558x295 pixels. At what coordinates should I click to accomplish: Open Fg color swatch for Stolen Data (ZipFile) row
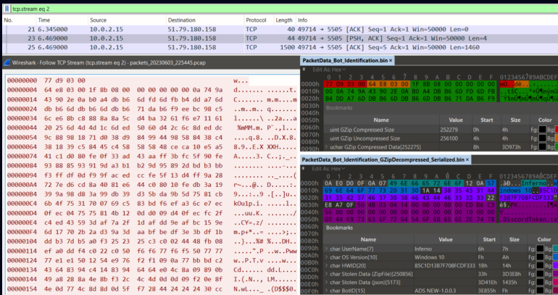click(541, 274)
